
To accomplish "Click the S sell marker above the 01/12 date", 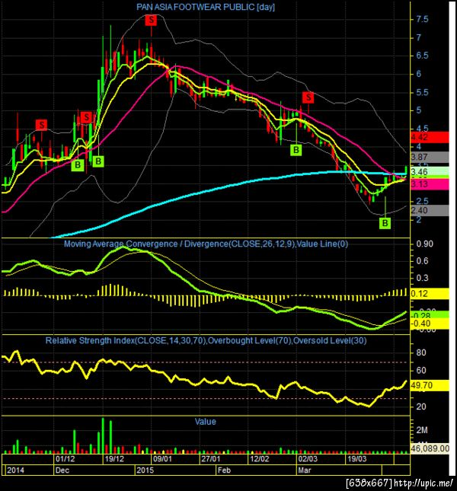I will point(86,117).
